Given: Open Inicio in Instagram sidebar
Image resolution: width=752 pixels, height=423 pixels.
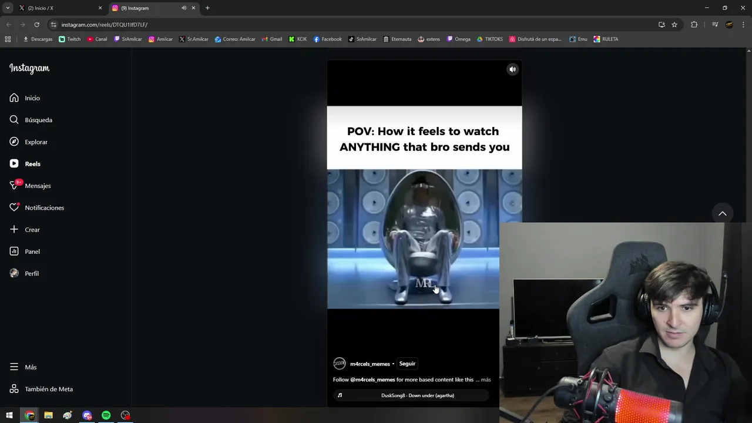Looking at the screenshot, I should 25,98.
